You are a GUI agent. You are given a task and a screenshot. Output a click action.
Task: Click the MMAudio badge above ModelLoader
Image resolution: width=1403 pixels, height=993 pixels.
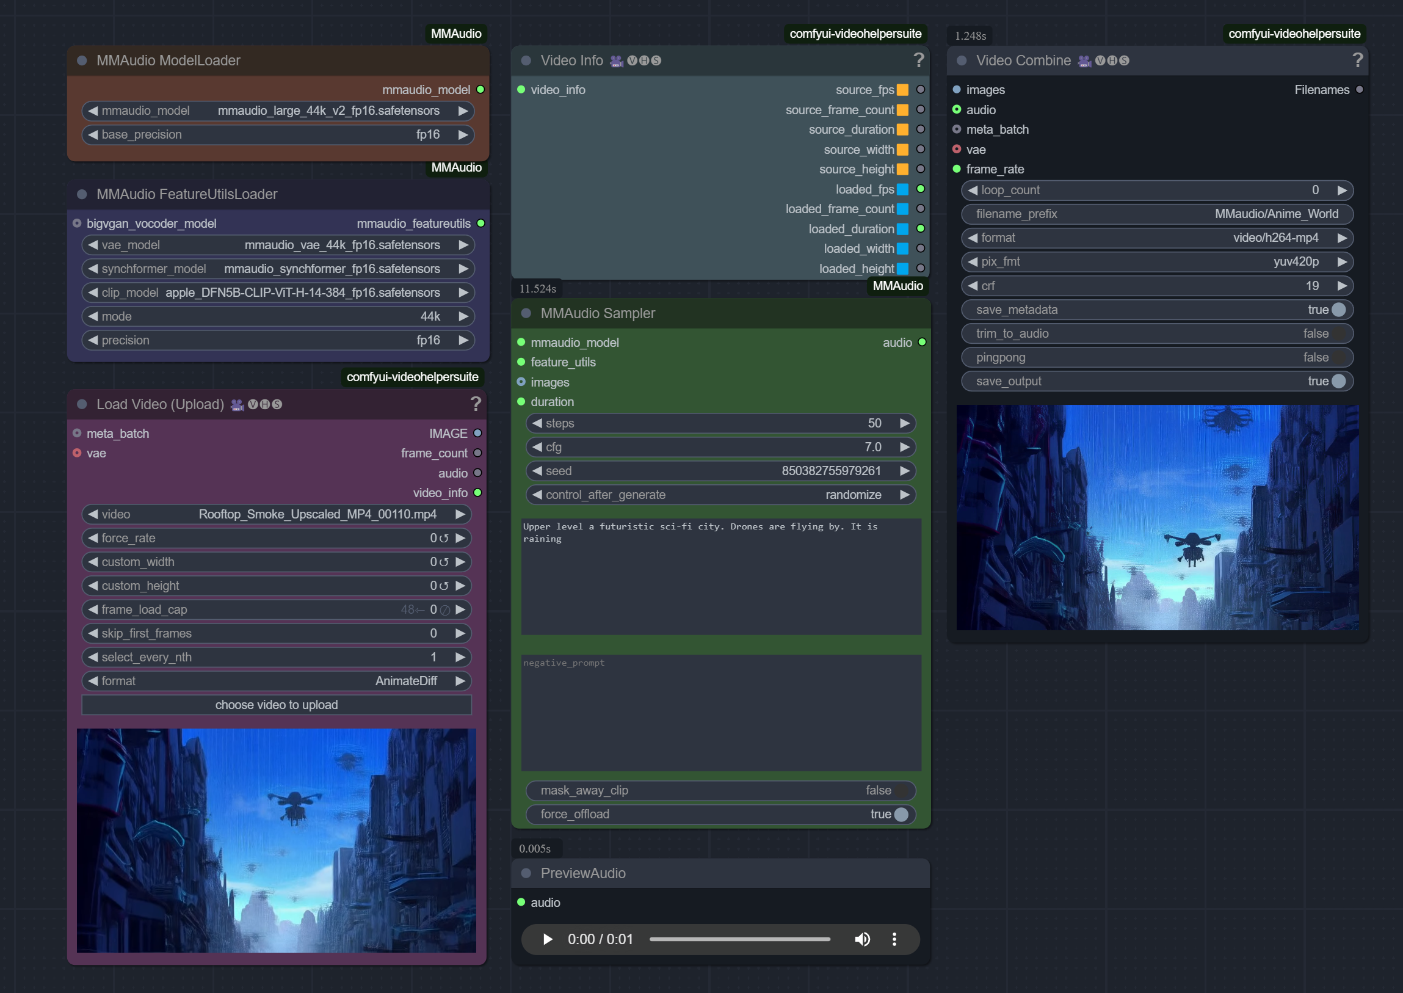click(455, 34)
